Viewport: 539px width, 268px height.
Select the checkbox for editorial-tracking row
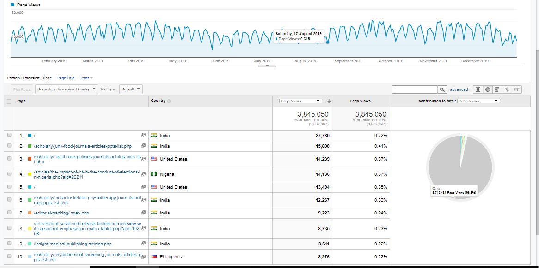(10, 213)
